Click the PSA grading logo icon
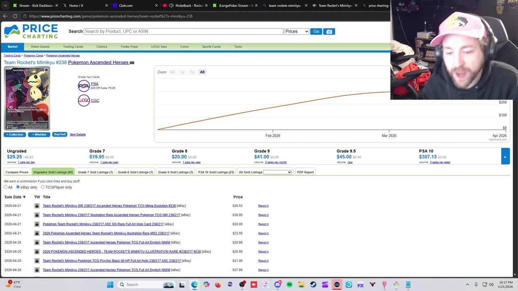The height and width of the screenshot is (291, 518). coord(84,86)
